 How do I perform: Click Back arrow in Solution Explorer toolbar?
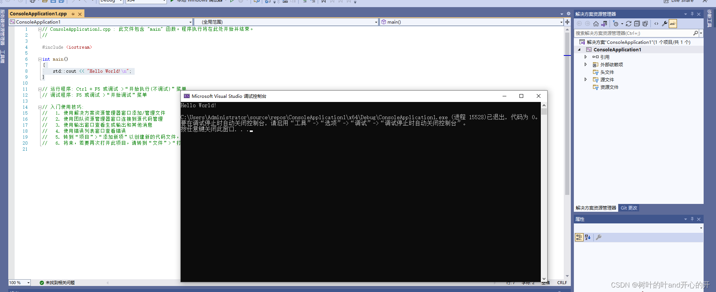579,24
